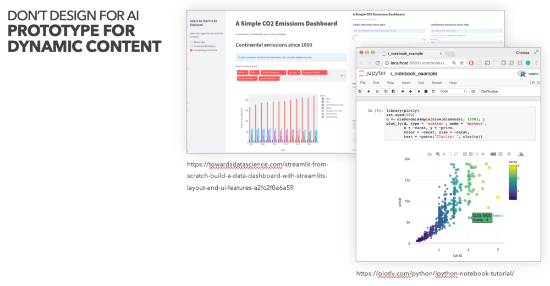Move the cell down with arrow icon
The width and height of the screenshot is (550, 286).
(410, 91)
